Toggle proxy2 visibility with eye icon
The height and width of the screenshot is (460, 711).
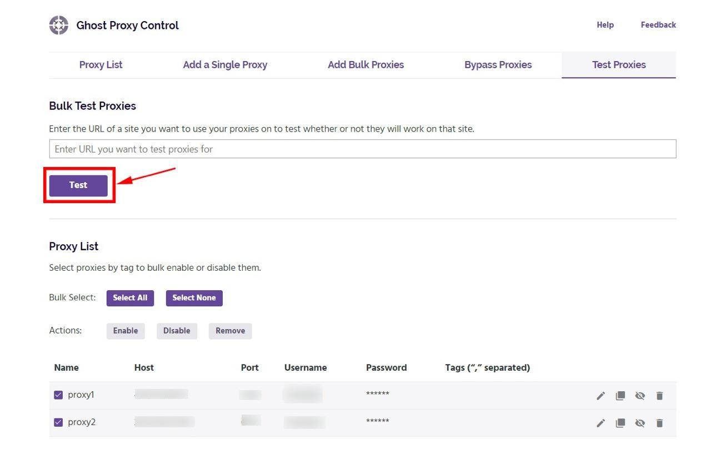(640, 423)
